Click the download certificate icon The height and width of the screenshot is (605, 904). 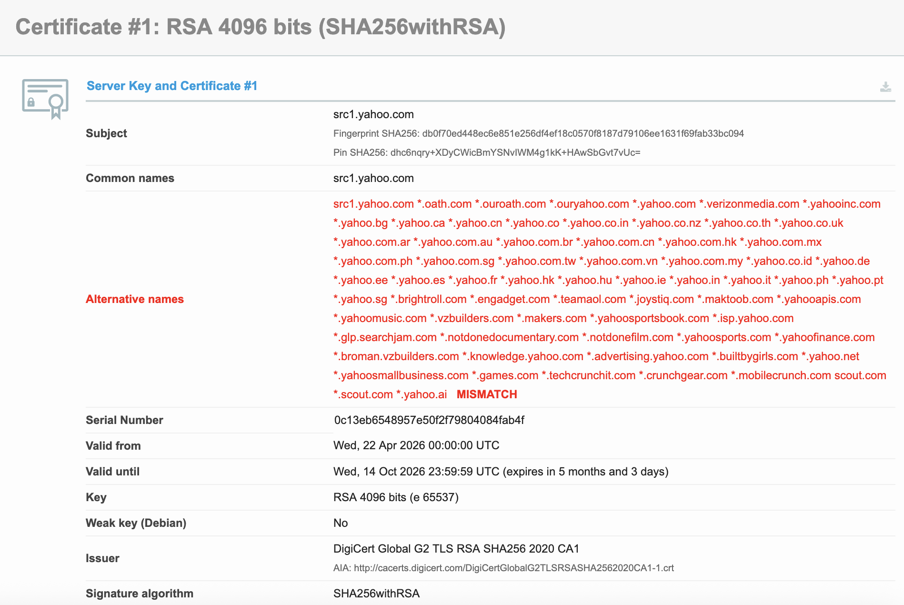pyautogui.click(x=885, y=87)
